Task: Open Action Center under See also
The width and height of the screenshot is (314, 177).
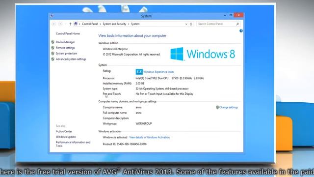Action: pyautogui.click(x=64, y=131)
